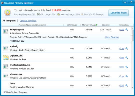Switch to the Opened Windows tab
The width and height of the screenshot is (135, 96).
[28, 21]
